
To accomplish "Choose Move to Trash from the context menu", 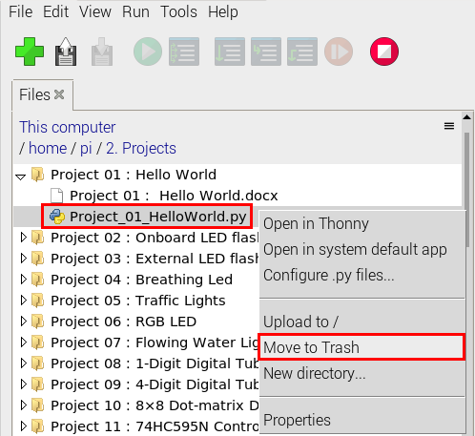I will (361, 347).
